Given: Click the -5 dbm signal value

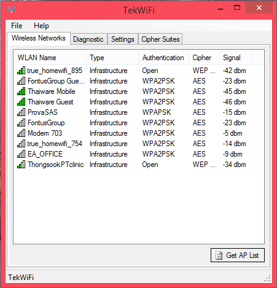Looking at the screenshot, I should [x=233, y=133].
